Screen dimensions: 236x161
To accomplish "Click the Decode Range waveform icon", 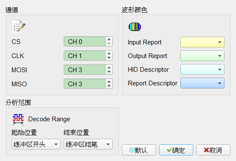I will coord(18,119).
